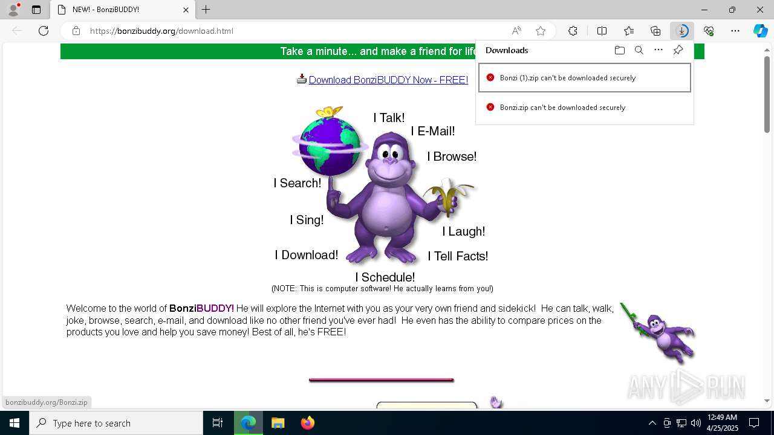Select Bonzi.zip blocked download entry
Image resolution: width=774 pixels, height=435 pixels.
pyautogui.click(x=585, y=108)
